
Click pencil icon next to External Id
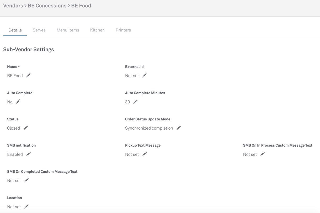point(145,76)
